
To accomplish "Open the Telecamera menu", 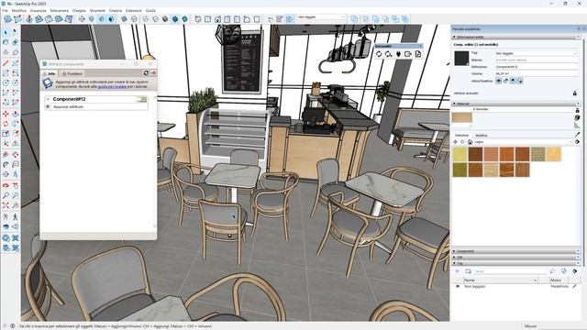I will pyautogui.click(x=59, y=10).
